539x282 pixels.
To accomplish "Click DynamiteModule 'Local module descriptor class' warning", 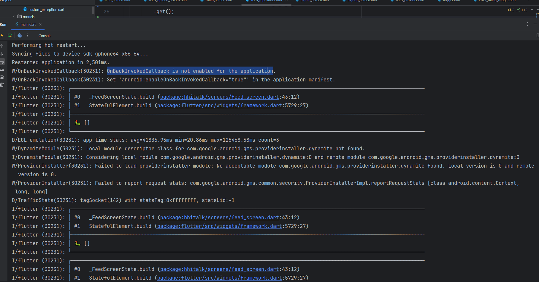I will click(x=188, y=149).
